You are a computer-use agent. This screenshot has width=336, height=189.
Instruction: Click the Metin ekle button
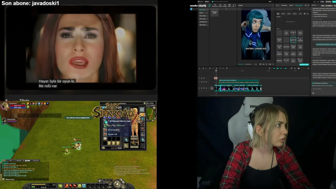203,10
